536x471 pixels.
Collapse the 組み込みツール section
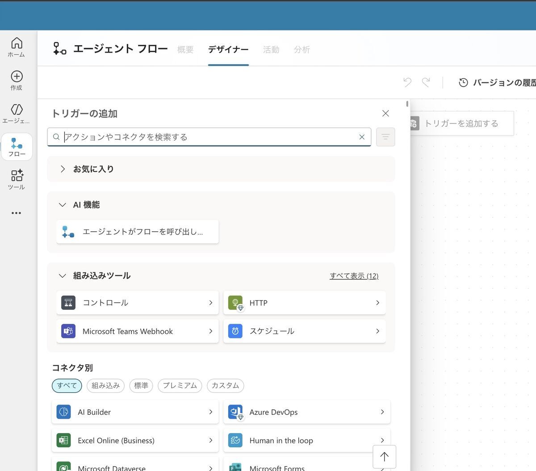click(63, 276)
